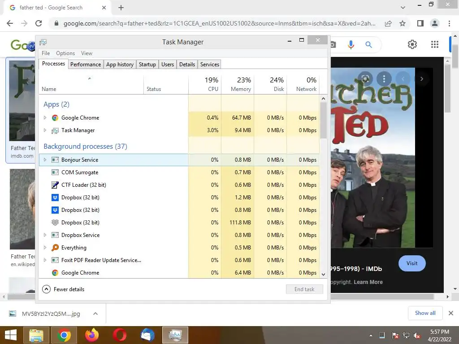
Task: Expand the Dropbox Service row
Action: [x=45, y=235]
